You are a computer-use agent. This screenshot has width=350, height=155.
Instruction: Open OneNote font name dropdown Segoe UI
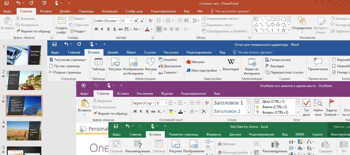[153, 103]
